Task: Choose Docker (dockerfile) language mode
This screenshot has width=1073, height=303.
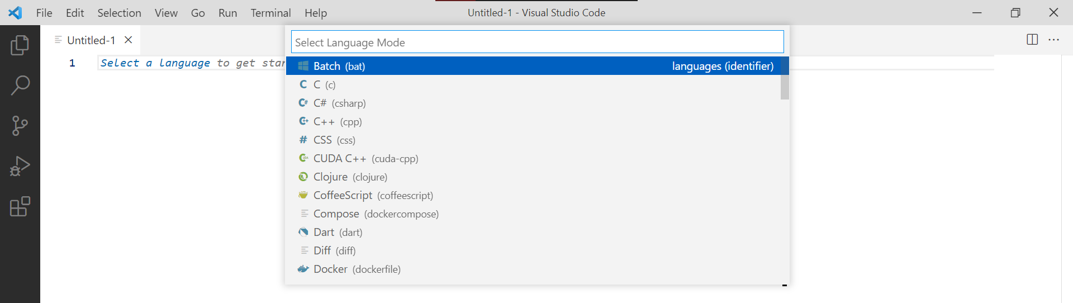Action: (x=533, y=269)
